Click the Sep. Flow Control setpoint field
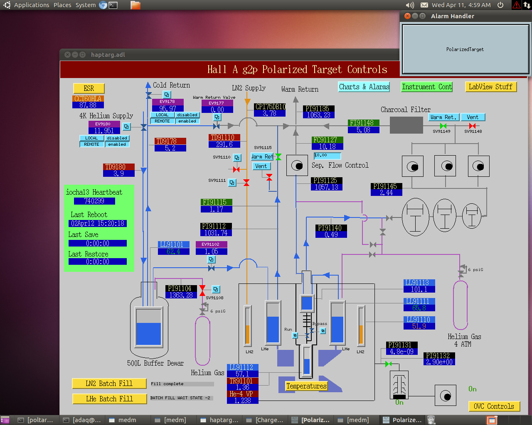Screen dimensions: 532x425 coord(328,156)
